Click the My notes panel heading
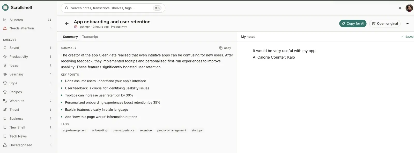 248,37
